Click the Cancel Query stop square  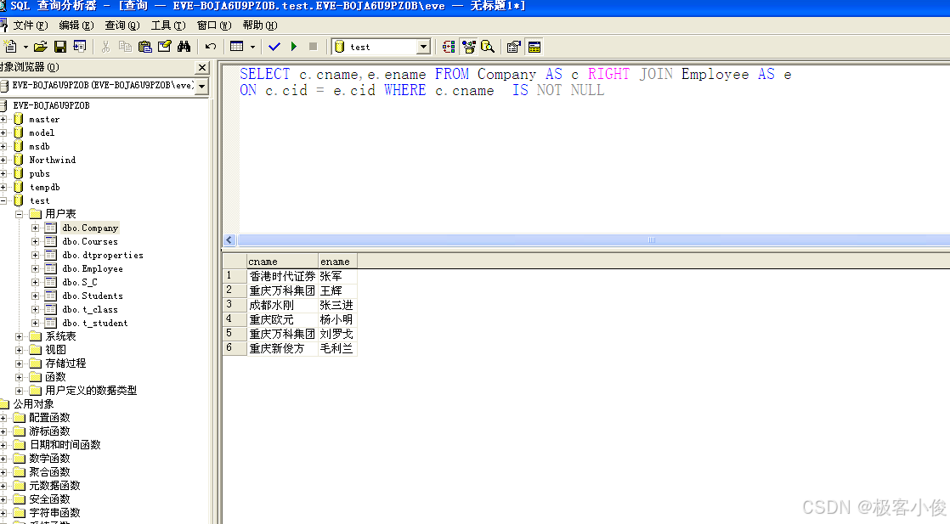click(x=314, y=47)
